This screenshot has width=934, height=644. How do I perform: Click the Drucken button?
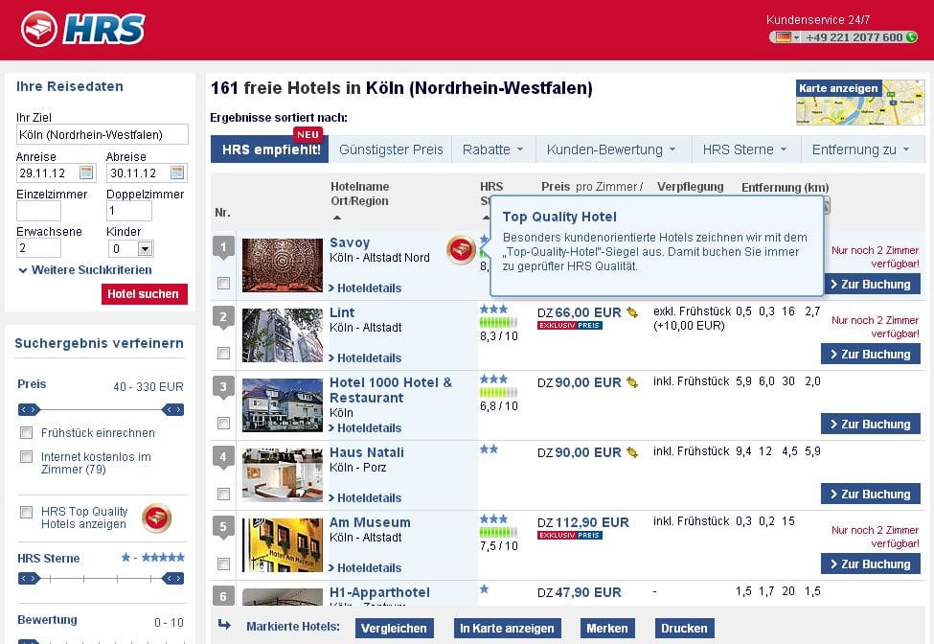pos(684,628)
